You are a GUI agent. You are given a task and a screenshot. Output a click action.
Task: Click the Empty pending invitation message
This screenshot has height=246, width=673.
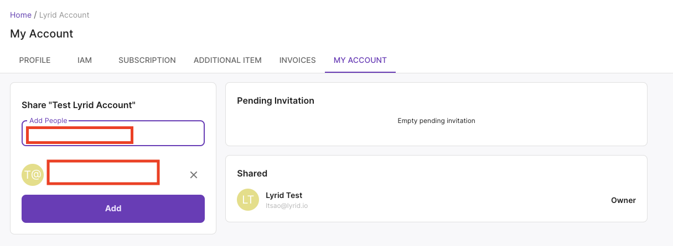[x=436, y=121]
